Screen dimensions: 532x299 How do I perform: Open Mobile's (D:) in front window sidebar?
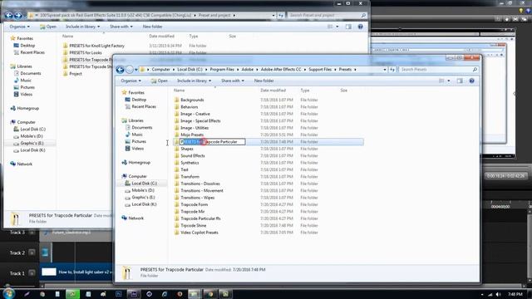click(143, 190)
